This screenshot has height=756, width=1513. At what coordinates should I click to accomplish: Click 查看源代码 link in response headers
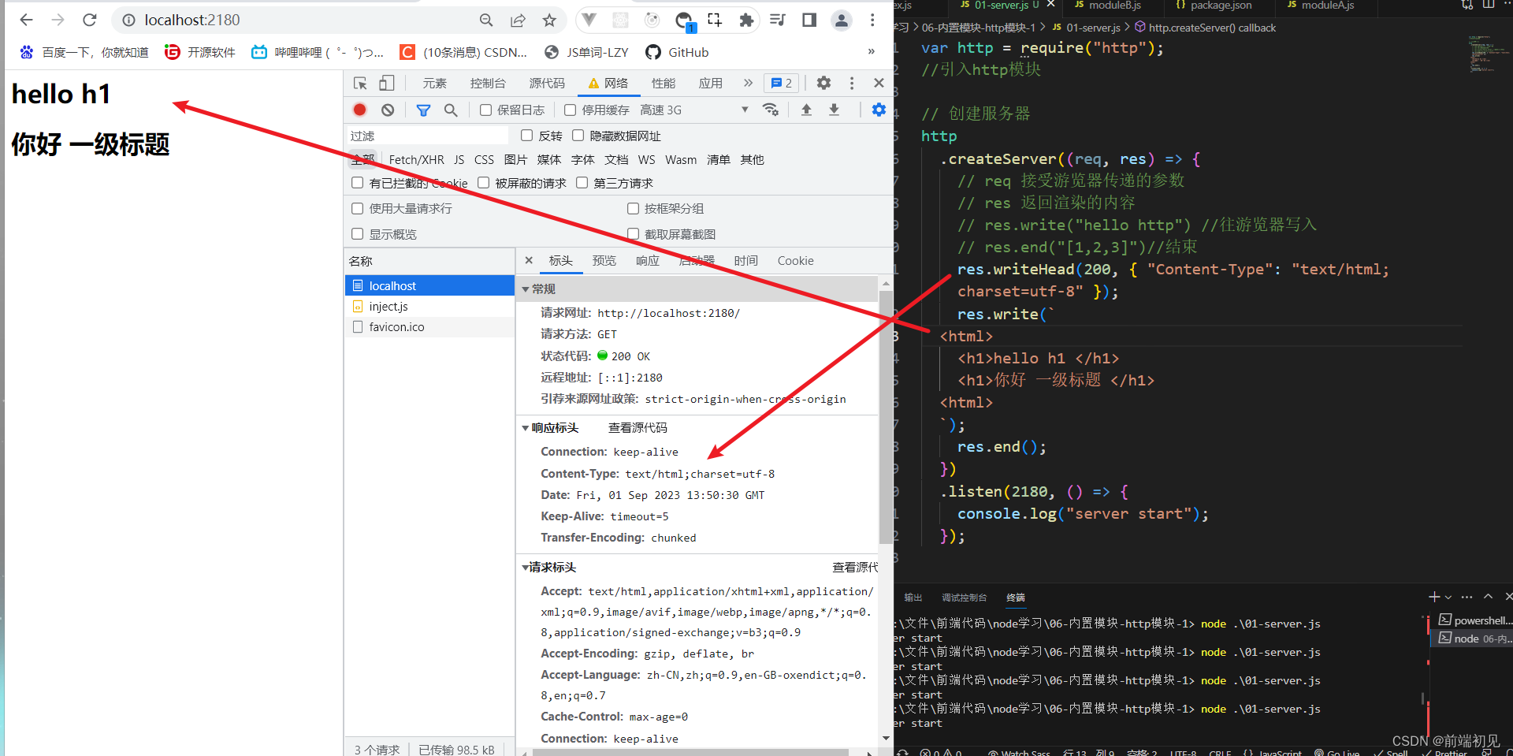point(638,428)
